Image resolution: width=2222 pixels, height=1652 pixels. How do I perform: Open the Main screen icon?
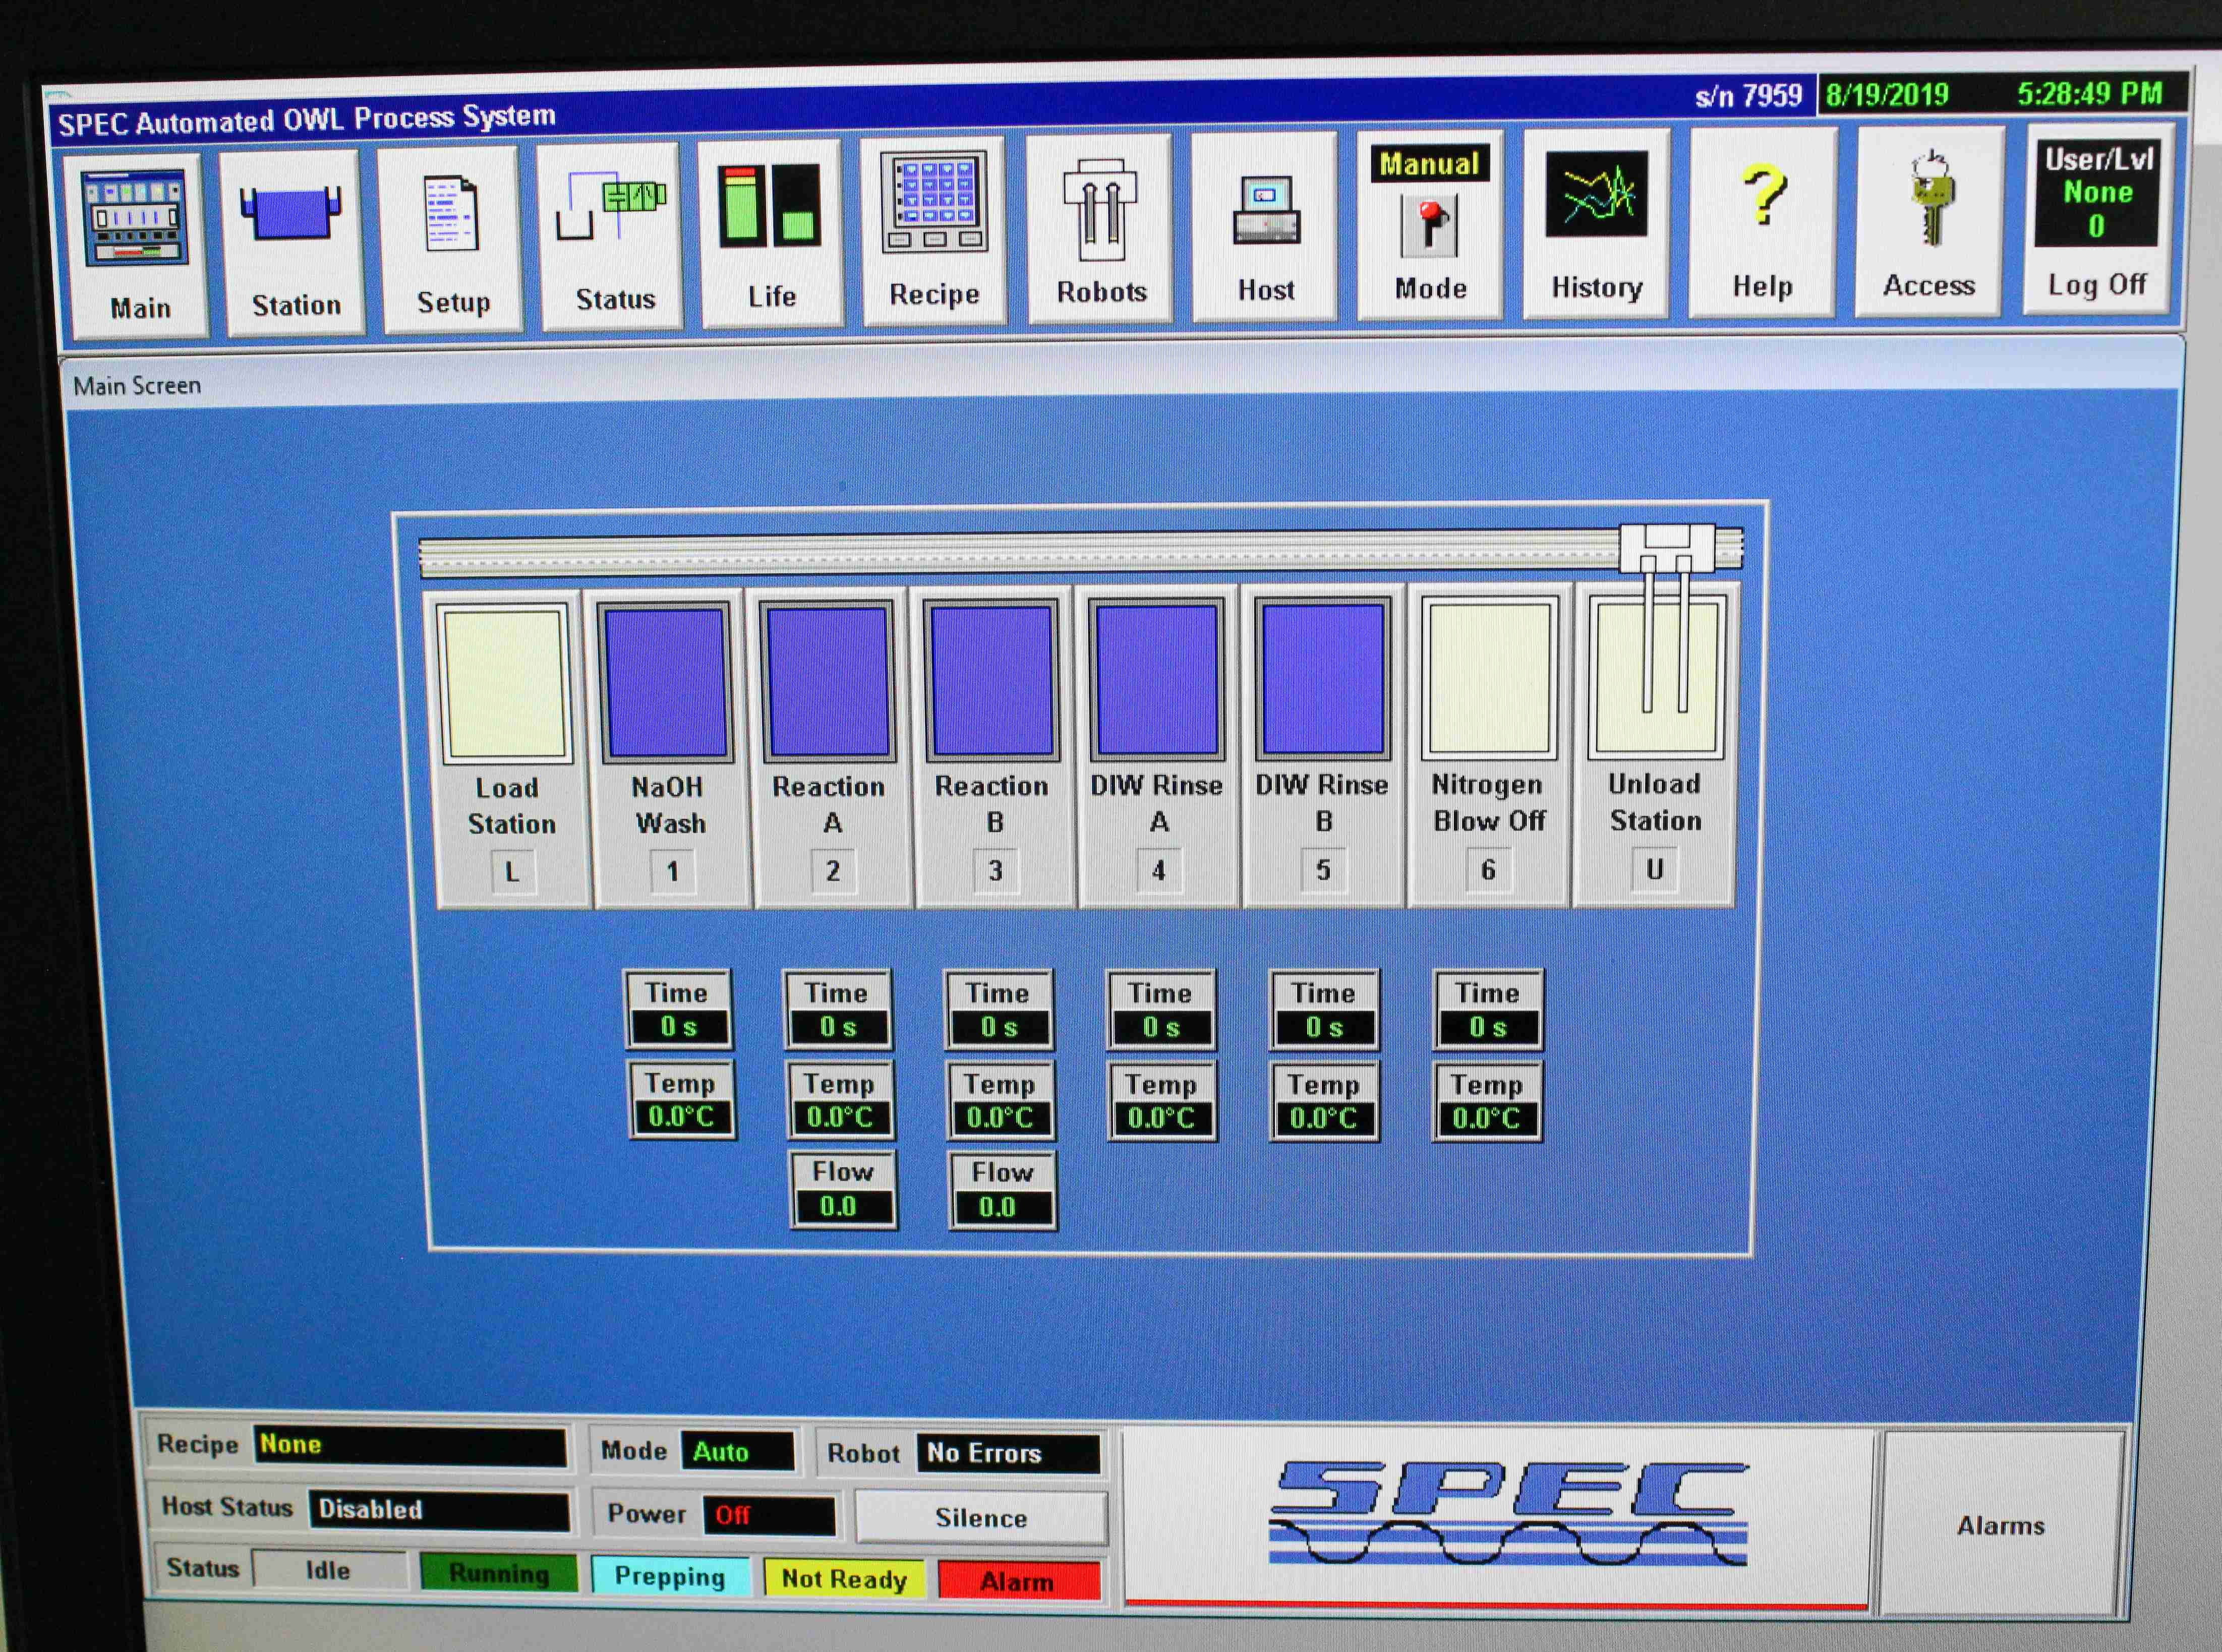(x=137, y=230)
